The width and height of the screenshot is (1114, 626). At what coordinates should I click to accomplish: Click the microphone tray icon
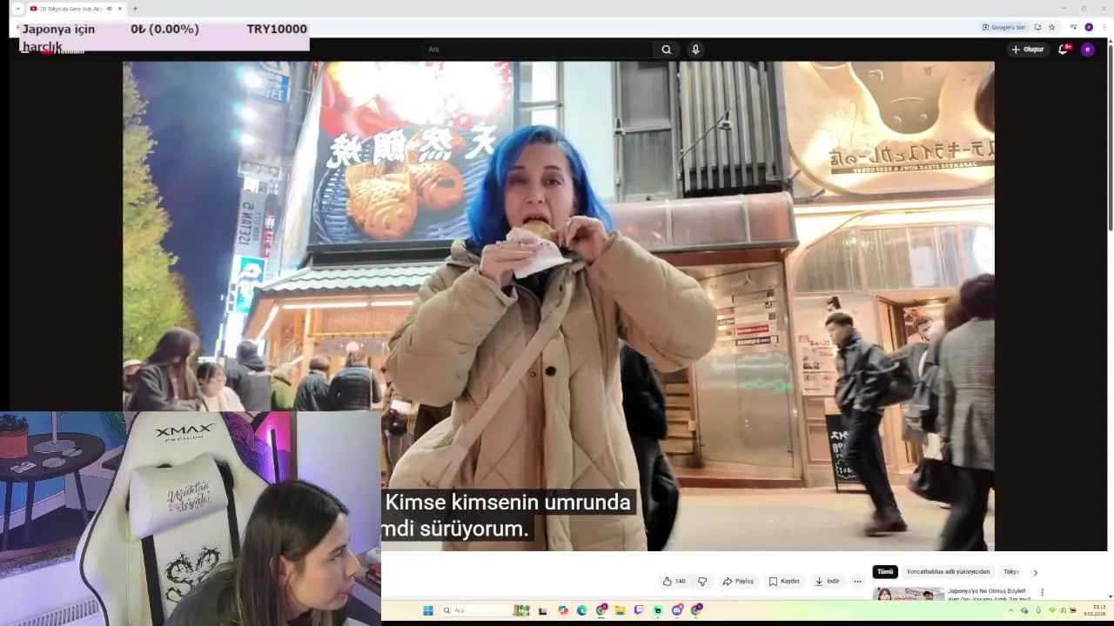click(x=1038, y=610)
